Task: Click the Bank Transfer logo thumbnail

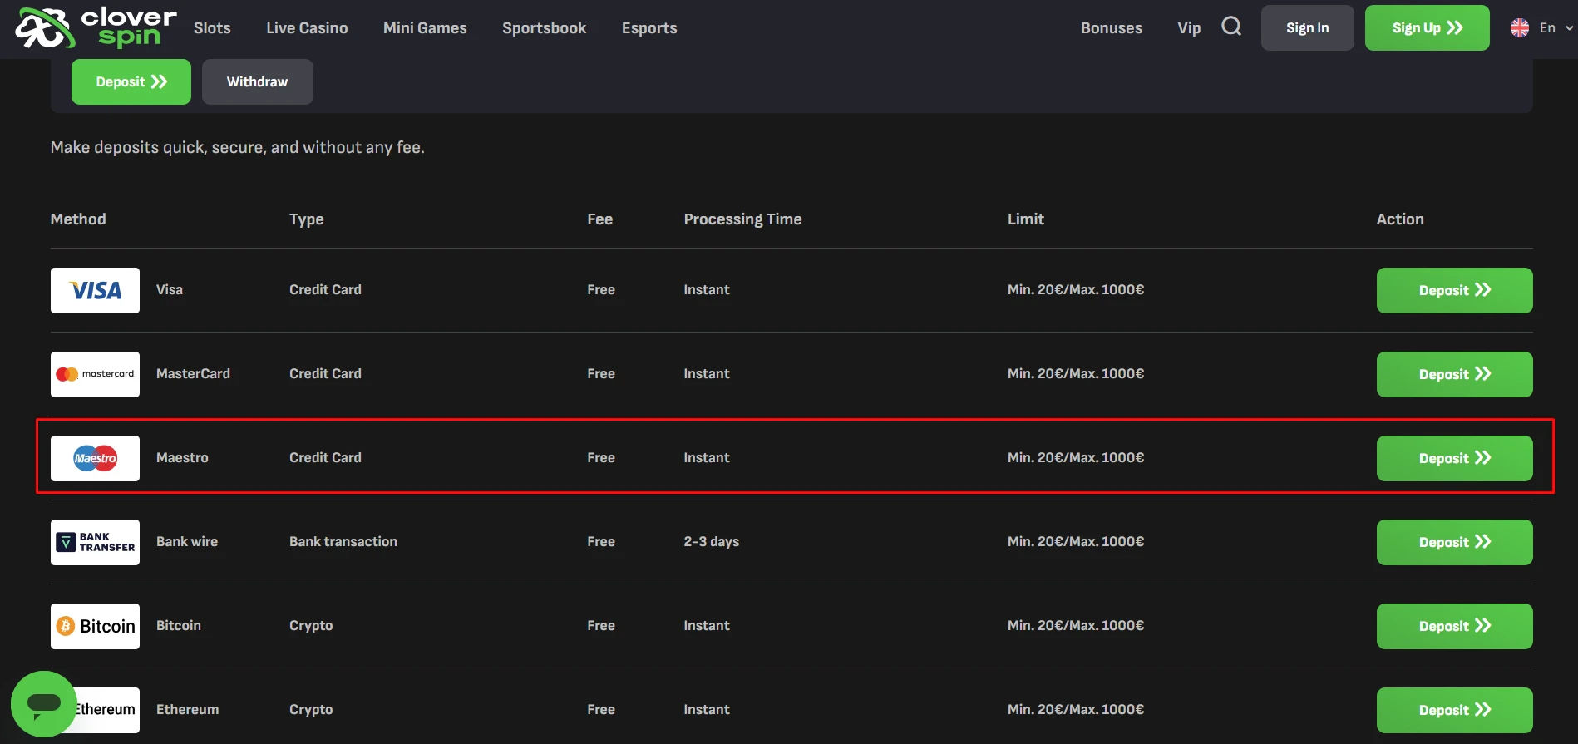Action: pyautogui.click(x=95, y=542)
